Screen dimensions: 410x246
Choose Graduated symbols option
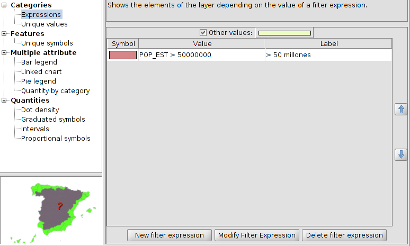[x=53, y=120]
